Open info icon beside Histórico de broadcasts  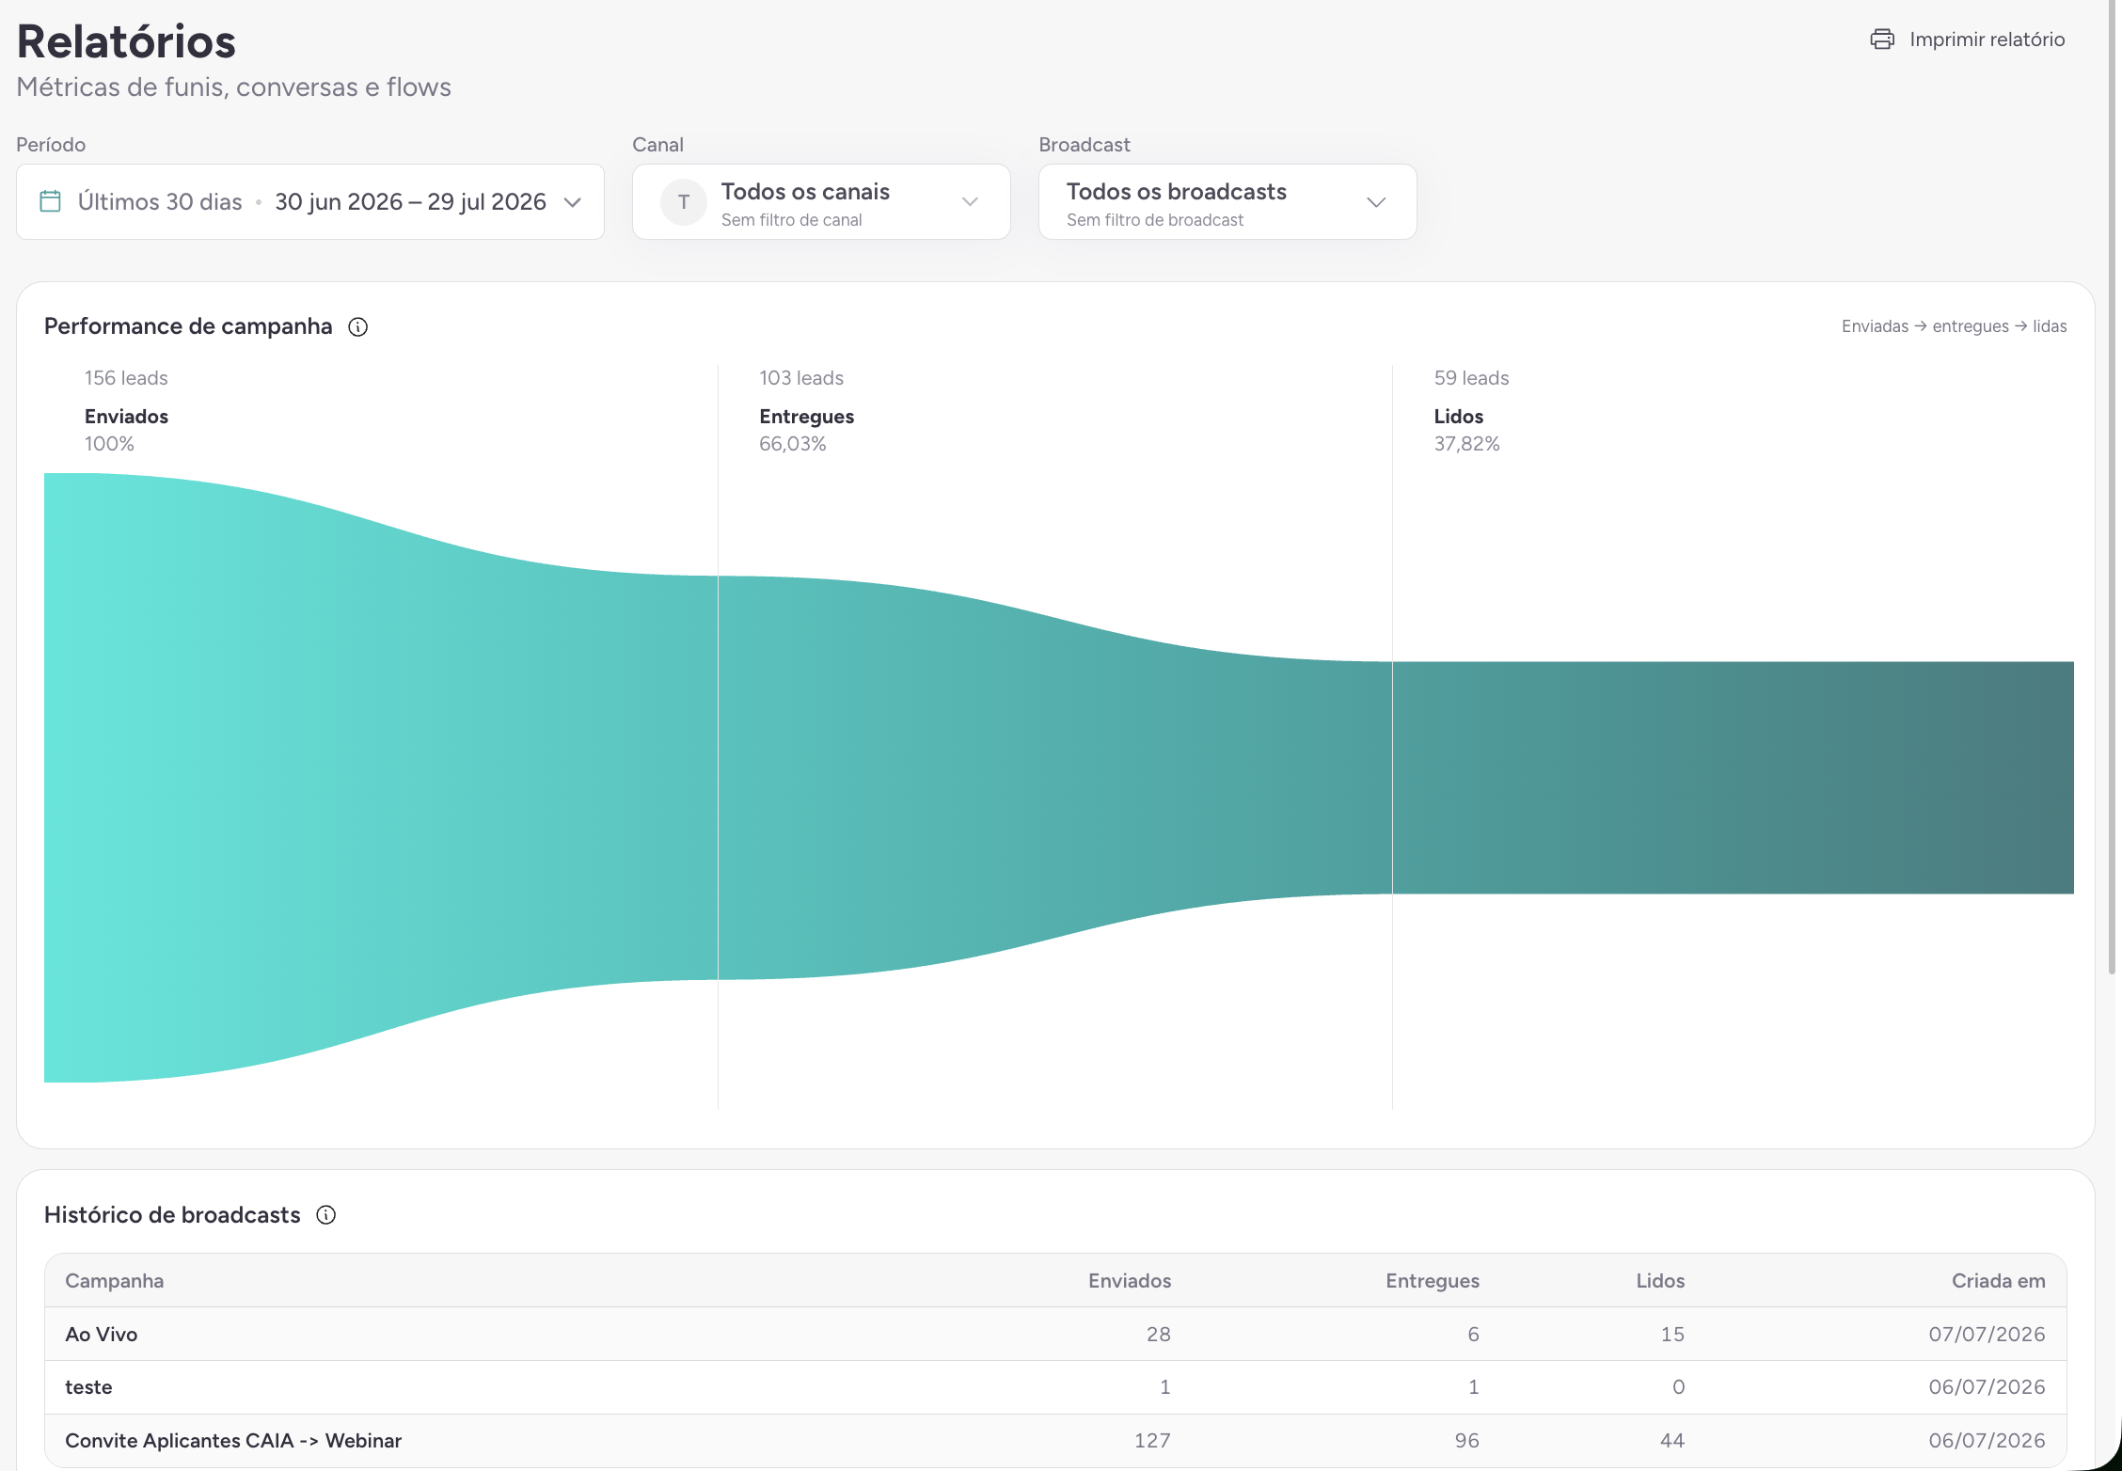click(326, 1214)
